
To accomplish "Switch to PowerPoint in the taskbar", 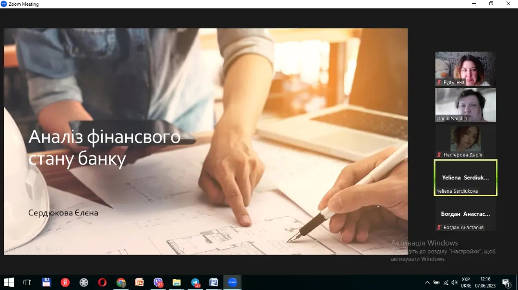I will (x=139, y=282).
